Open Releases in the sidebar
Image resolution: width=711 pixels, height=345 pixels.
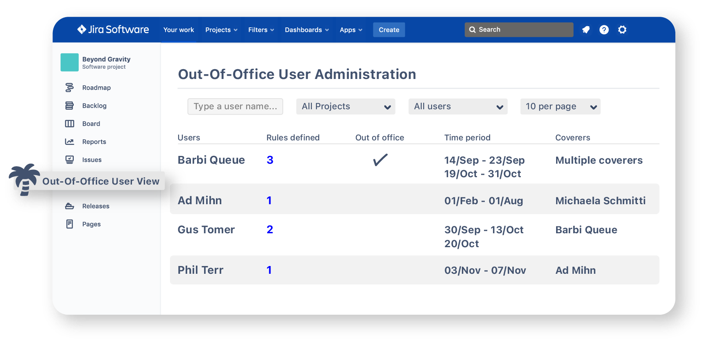96,206
